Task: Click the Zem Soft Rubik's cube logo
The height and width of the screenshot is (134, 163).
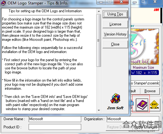Action: [115, 98]
